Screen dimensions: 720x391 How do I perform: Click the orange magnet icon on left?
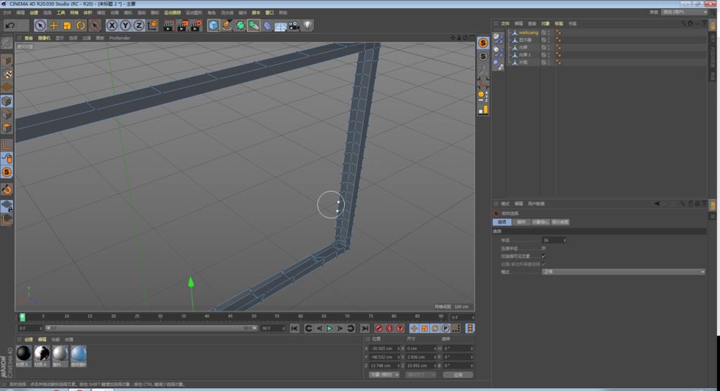point(7,189)
